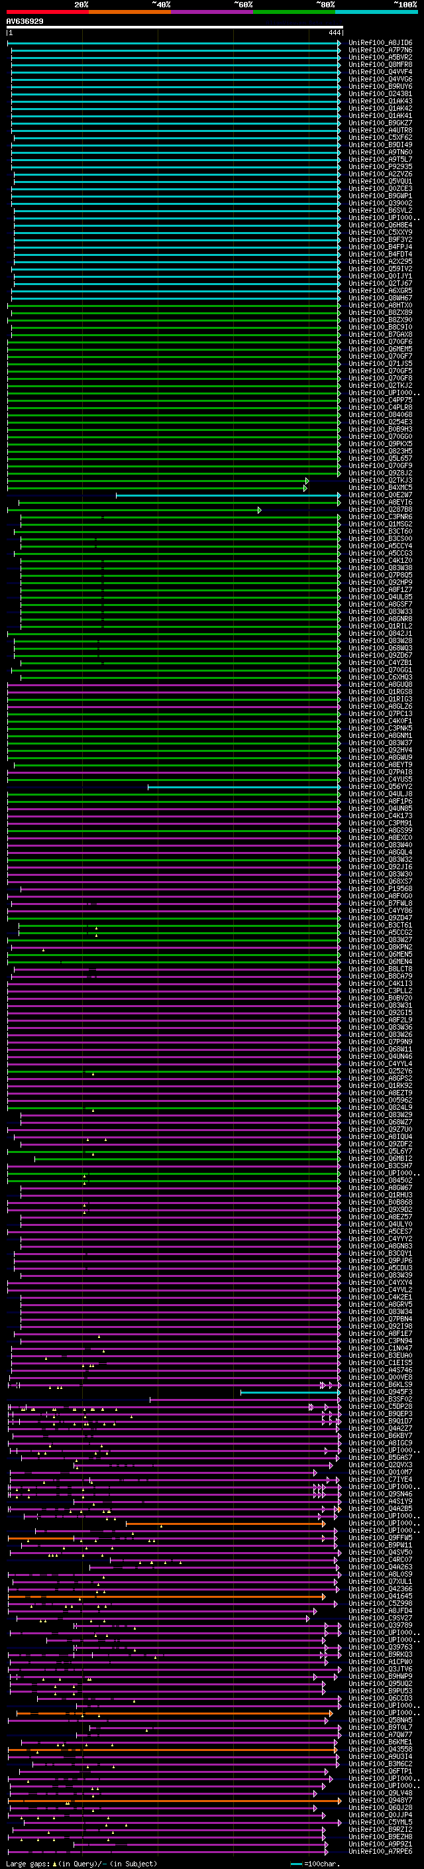Click the UniRef100_Q2TKJ3 label

(380, 480)
